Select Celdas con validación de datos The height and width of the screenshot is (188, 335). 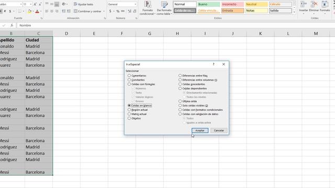click(x=180, y=114)
